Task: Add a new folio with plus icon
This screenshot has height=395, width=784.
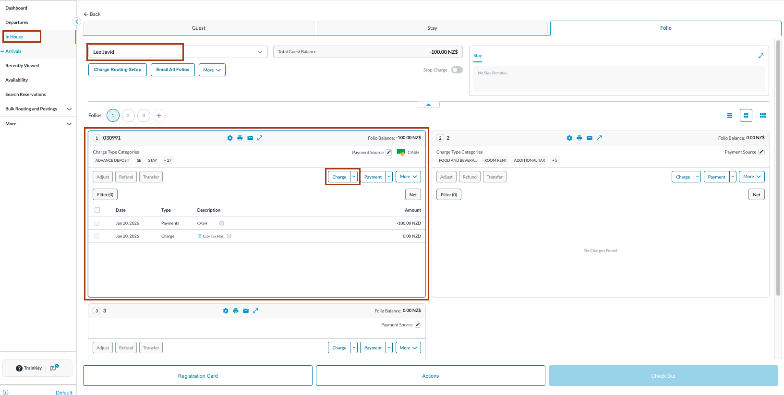Action: click(x=159, y=116)
